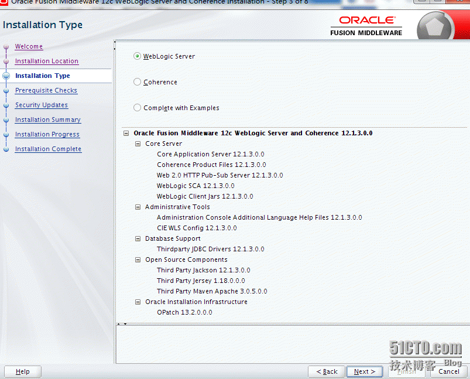Click the sidebar divider collapse arrow
The height and width of the screenshot is (379, 470).
(115, 46)
